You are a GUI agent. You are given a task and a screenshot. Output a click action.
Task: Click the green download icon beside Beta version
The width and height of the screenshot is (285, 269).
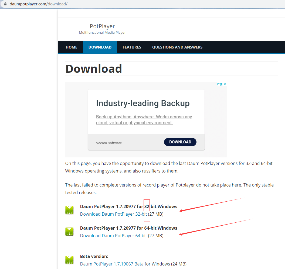[69, 260]
